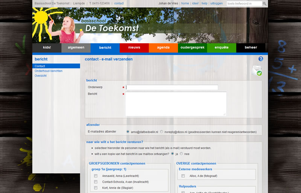
Task: Select the noreply@dizos.nl sender option
Action: 161,132
